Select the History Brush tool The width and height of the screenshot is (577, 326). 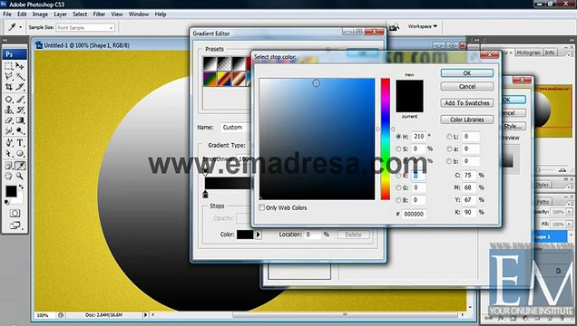(x=20, y=110)
